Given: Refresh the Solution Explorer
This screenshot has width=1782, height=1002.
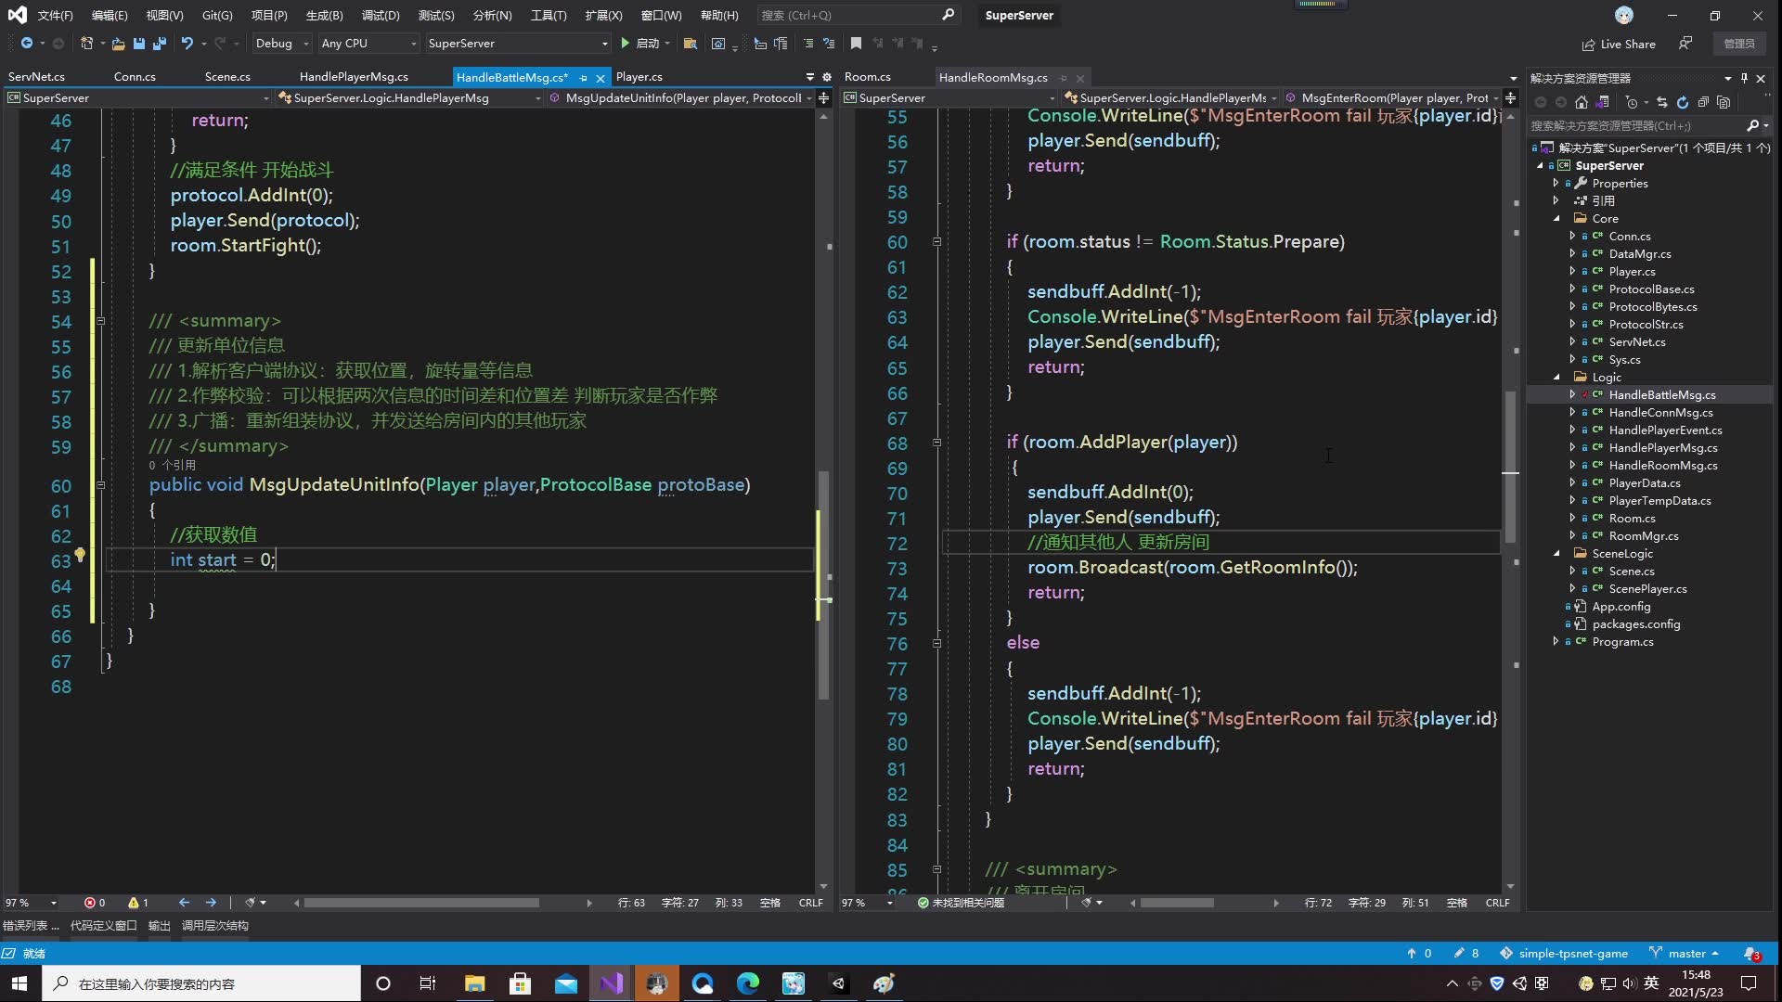Looking at the screenshot, I should 1682,102.
